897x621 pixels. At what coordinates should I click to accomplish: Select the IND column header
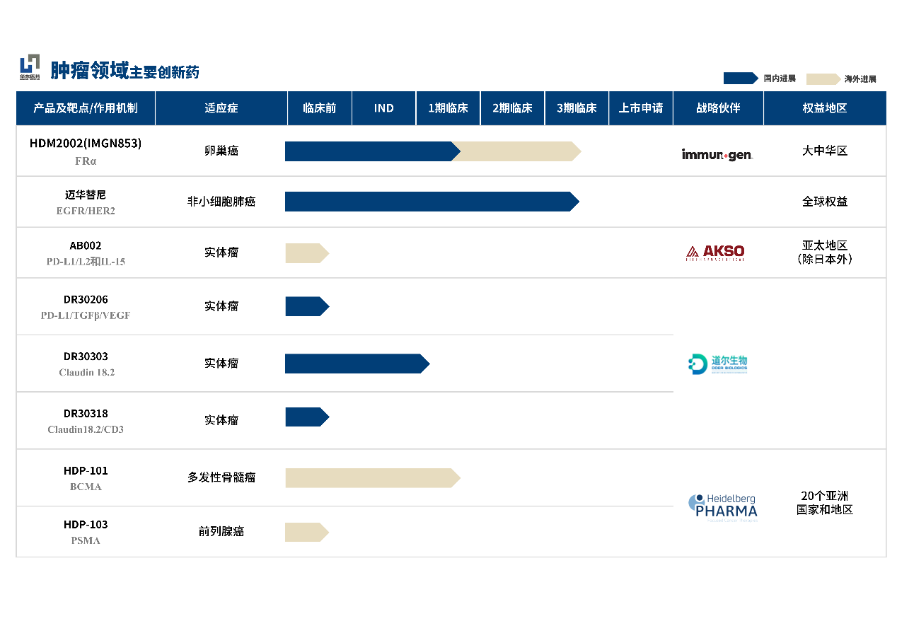click(383, 108)
